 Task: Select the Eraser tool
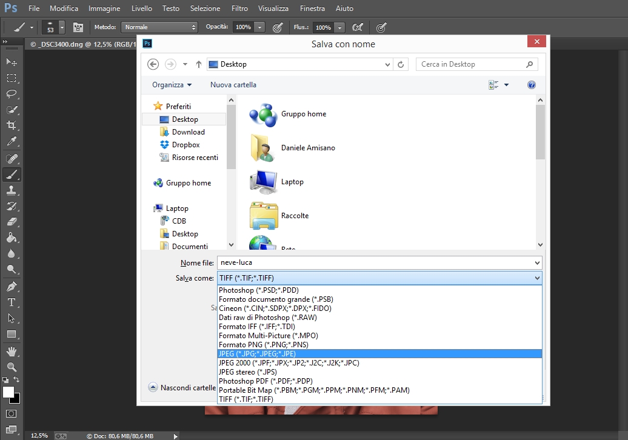pyautogui.click(x=11, y=222)
